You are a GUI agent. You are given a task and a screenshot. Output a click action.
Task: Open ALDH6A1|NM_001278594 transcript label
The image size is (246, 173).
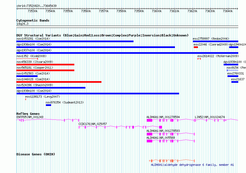163,117
